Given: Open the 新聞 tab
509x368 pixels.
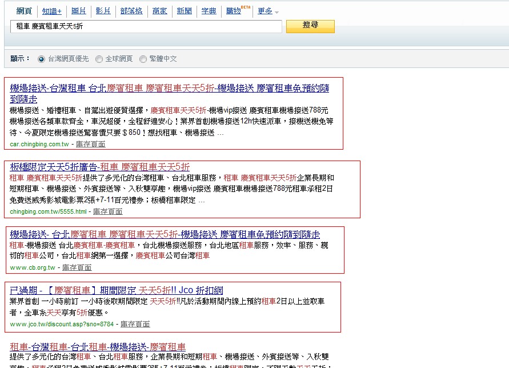Looking at the screenshot, I should click(184, 11).
